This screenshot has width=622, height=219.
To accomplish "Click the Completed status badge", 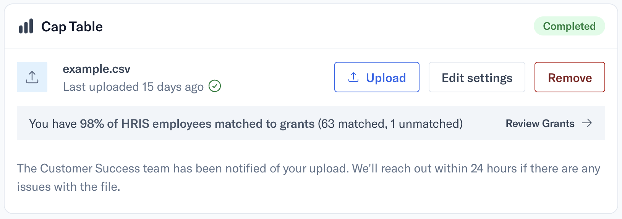I will click(x=569, y=26).
